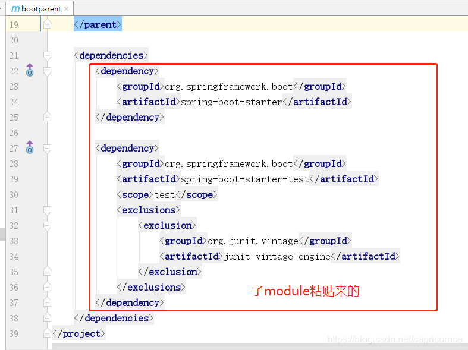
Task: Click the gutter override marker on line 22
Action: 30,70
